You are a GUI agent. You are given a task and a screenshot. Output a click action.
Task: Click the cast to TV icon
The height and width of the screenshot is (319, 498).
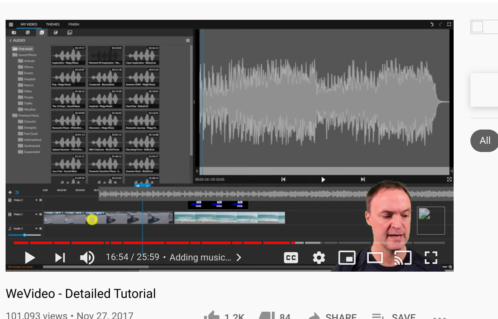[x=403, y=258]
